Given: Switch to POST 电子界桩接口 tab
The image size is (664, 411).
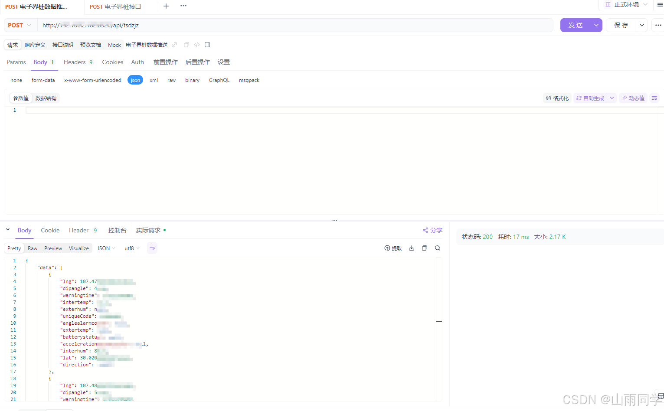Looking at the screenshot, I should tap(115, 7).
